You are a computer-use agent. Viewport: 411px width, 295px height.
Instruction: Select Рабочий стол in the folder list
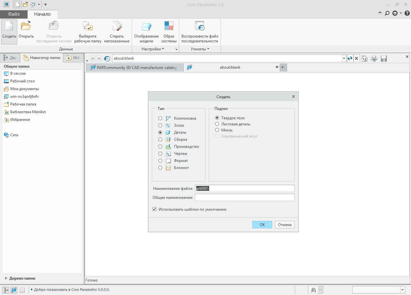(22, 81)
